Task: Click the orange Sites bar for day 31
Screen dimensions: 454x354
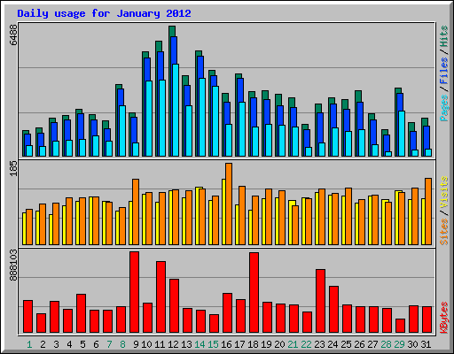Action: click(x=428, y=212)
